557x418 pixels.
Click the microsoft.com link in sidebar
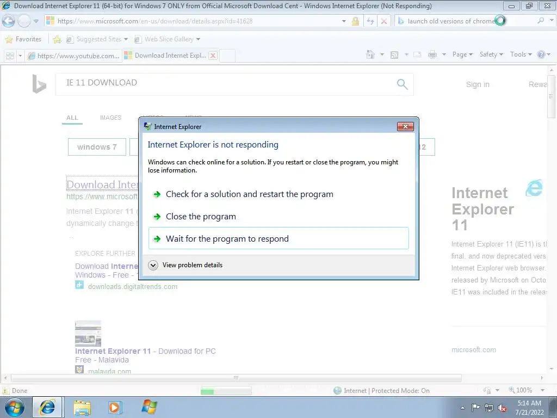pos(474,350)
